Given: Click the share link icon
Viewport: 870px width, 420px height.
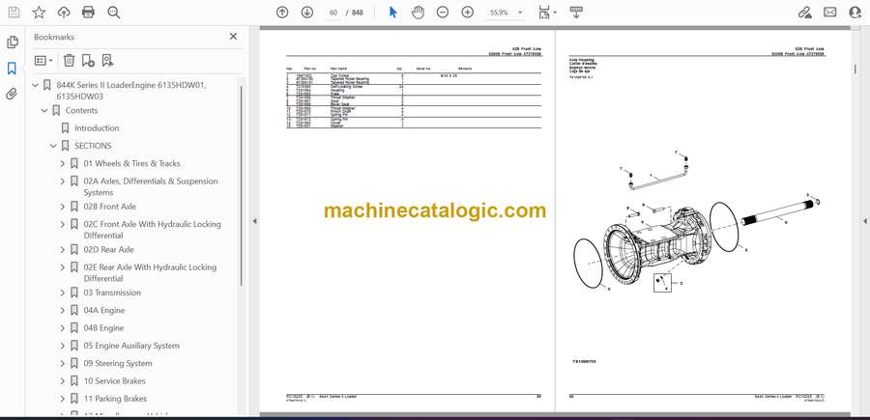Looking at the screenshot, I should [804, 13].
